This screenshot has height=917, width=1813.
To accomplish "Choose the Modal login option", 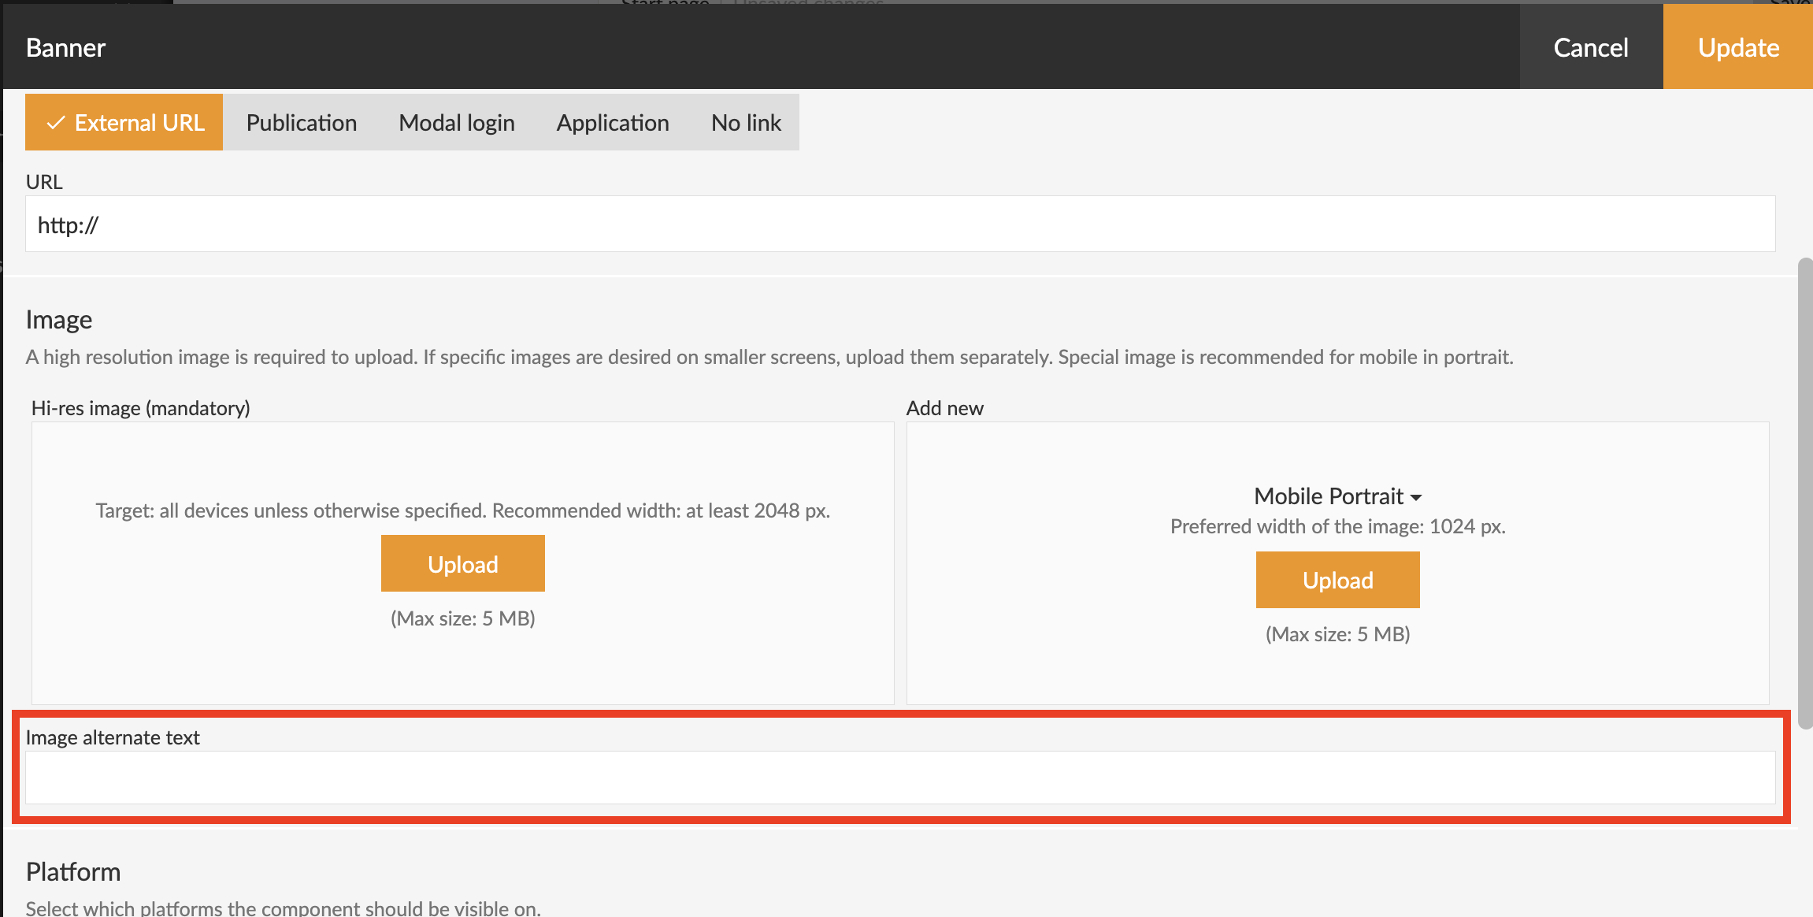I will click(x=456, y=123).
